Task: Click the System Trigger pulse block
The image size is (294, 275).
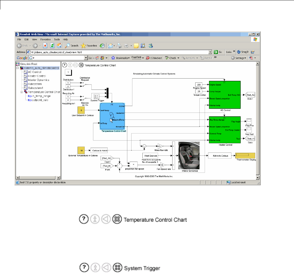Action: (x=96, y=97)
